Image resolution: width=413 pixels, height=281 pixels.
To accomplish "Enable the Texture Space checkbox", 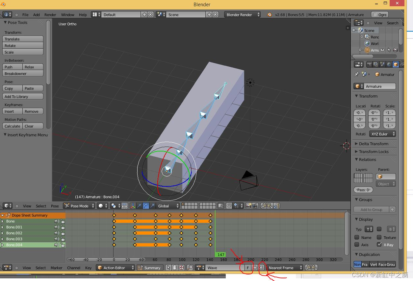I will click(379, 237).
